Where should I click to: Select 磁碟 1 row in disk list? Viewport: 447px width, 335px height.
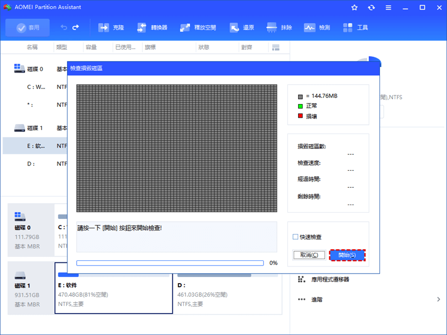point(35,128)
